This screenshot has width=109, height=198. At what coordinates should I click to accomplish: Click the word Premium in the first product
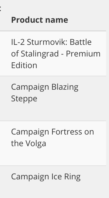(x=83, y=54)
